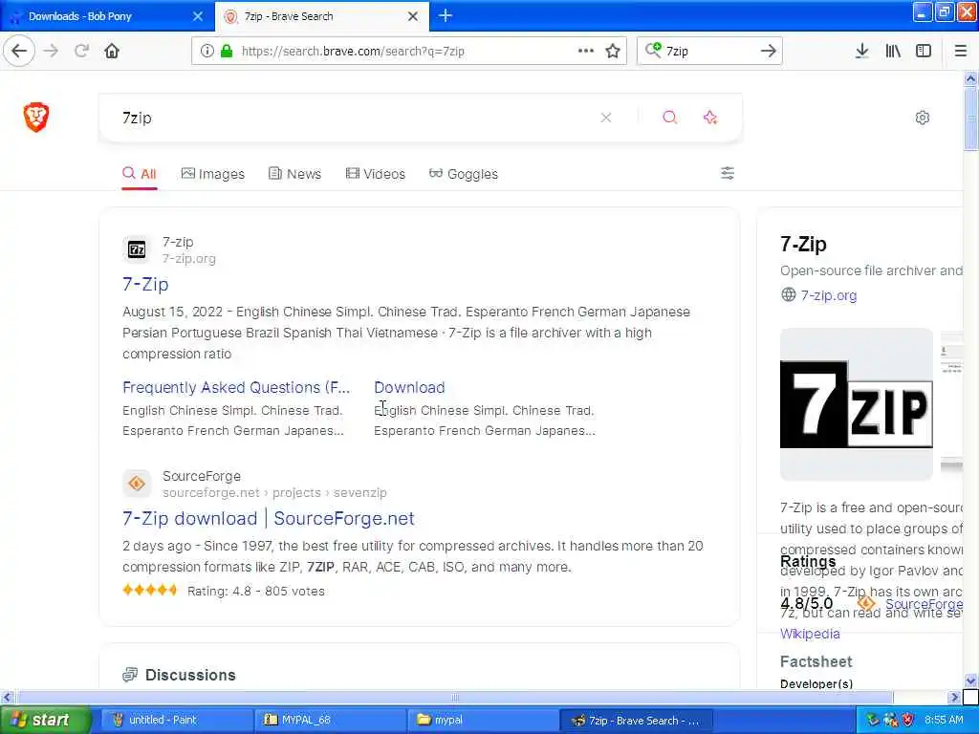Switch to Videos results

point(375,174)
